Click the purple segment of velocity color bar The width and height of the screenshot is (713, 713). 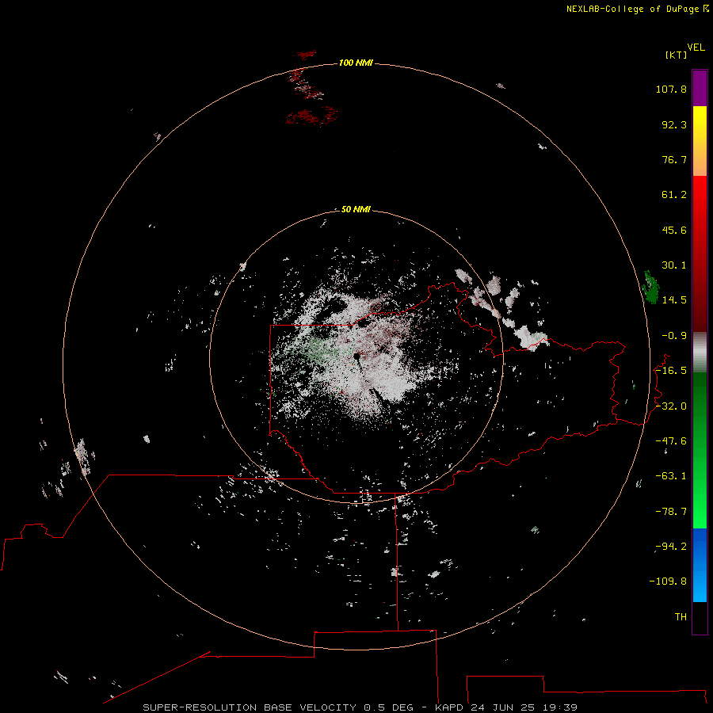pos(700,88)
